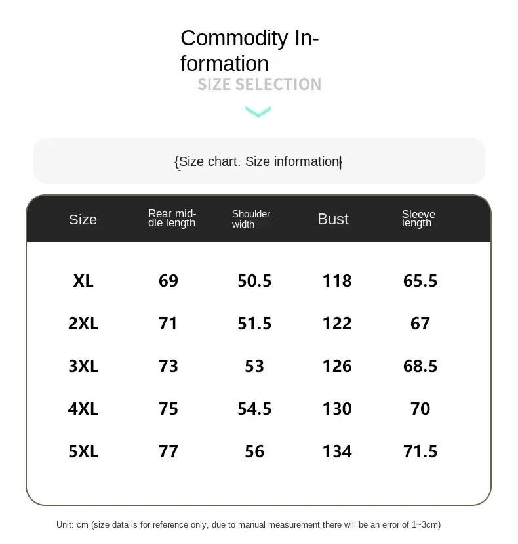Select the 5XL size row label

(83, 451)
